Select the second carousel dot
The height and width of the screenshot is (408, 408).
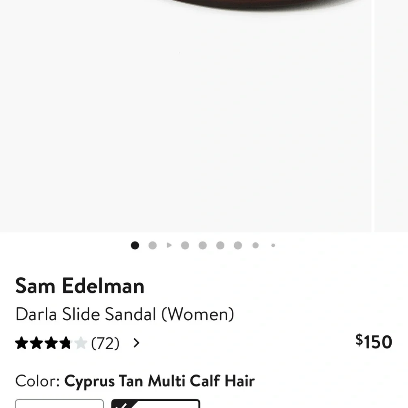pyautogui.click(x=153, y=245)
